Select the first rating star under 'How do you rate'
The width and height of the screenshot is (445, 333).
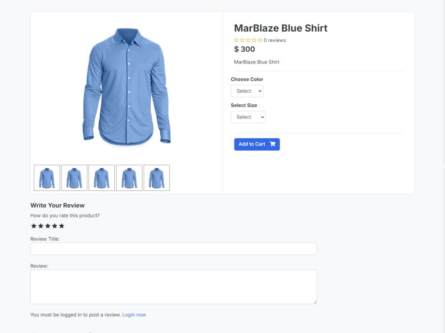click(x=34, y=226)
